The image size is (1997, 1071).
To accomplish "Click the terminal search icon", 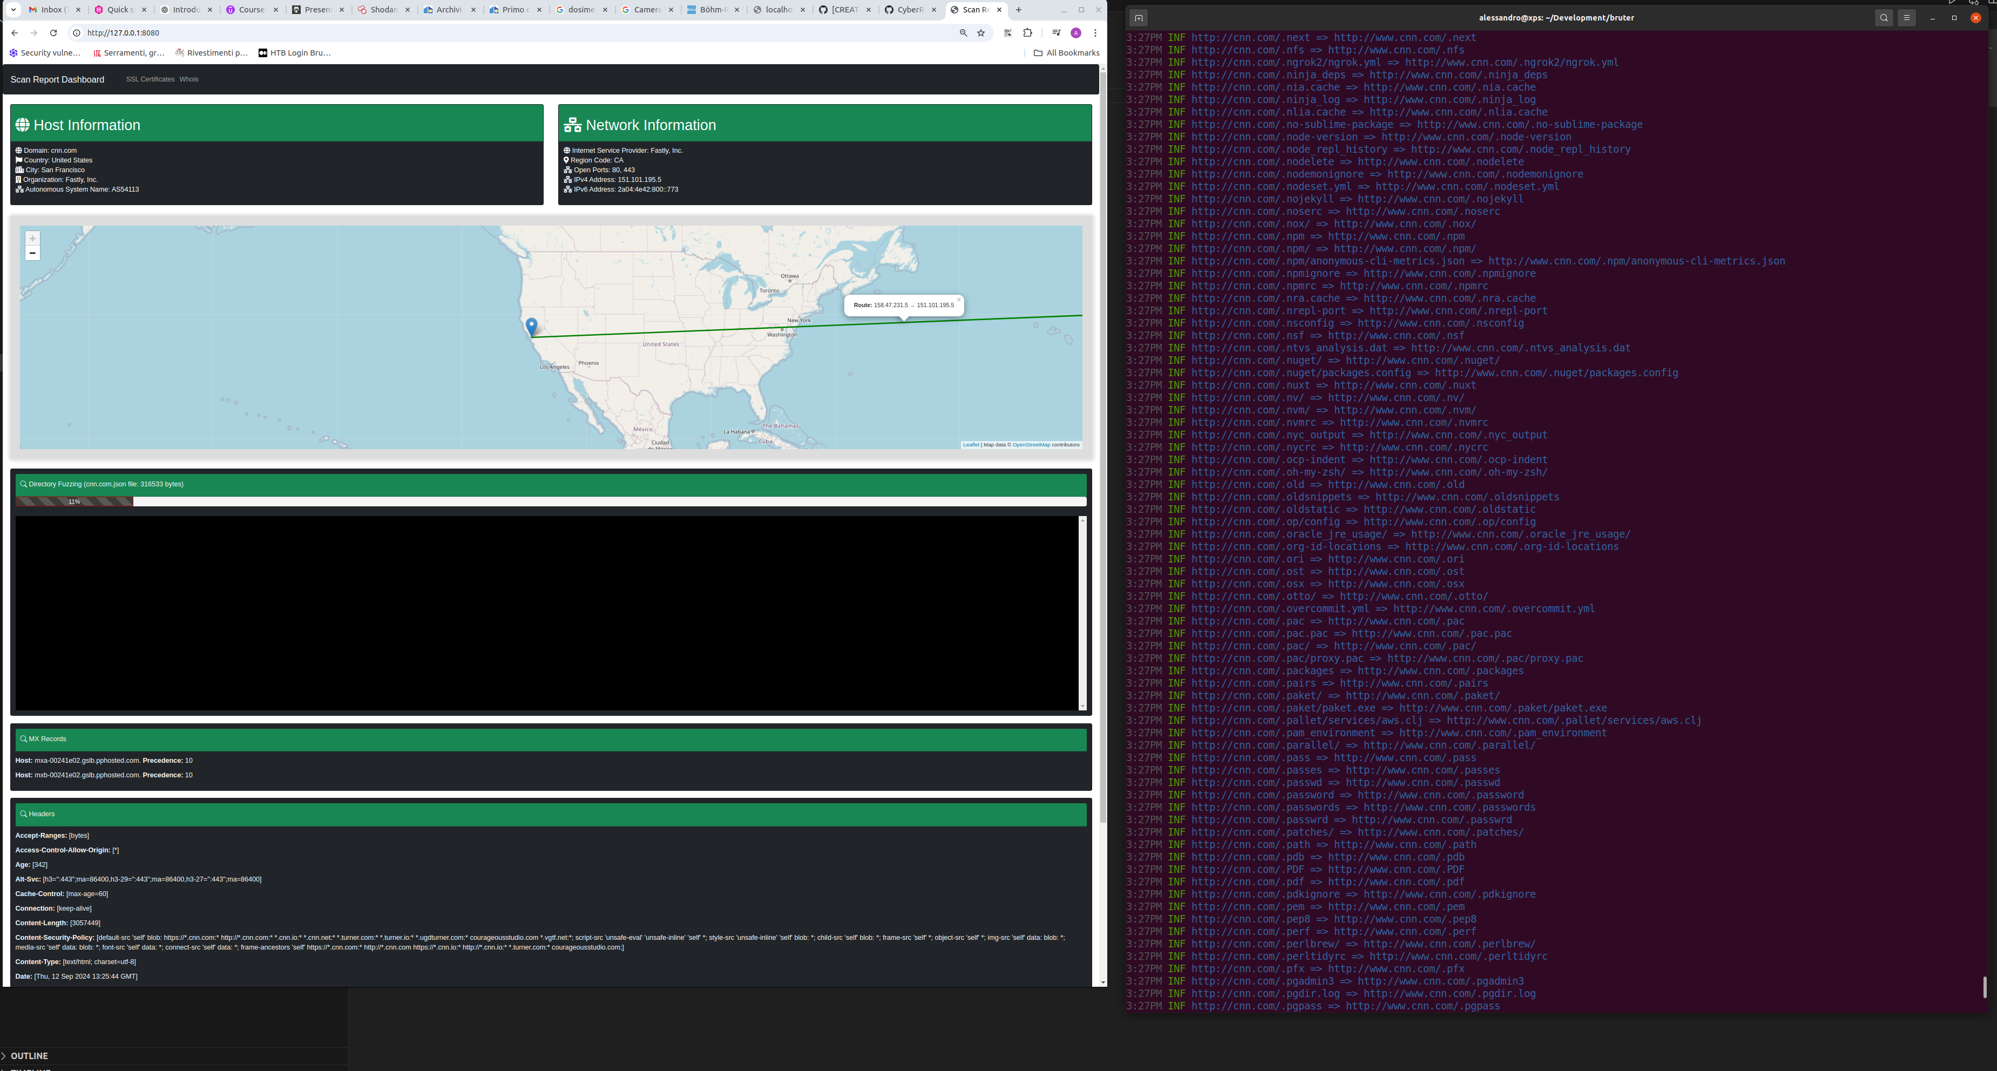I will [1884, 18].
